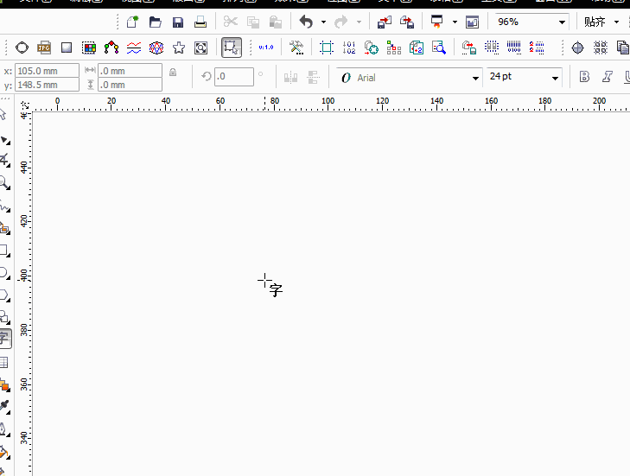Select the Table tool in toolbox
Screen dimensions: 630x476
(4, 362)
